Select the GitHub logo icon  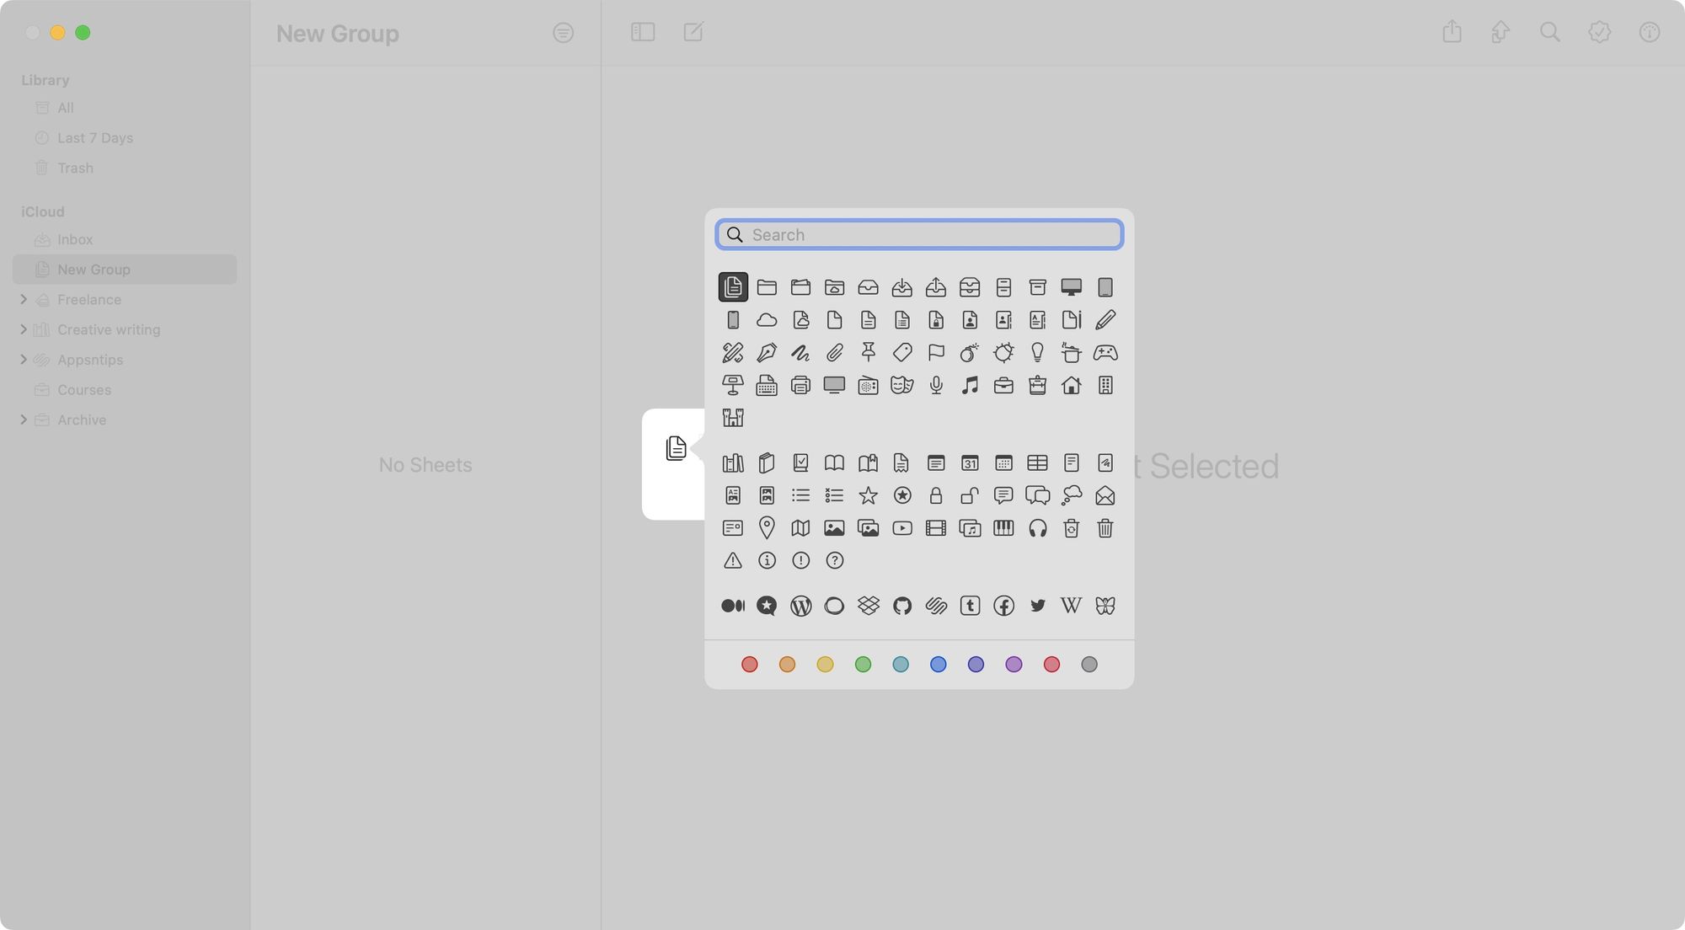(902, 606)
